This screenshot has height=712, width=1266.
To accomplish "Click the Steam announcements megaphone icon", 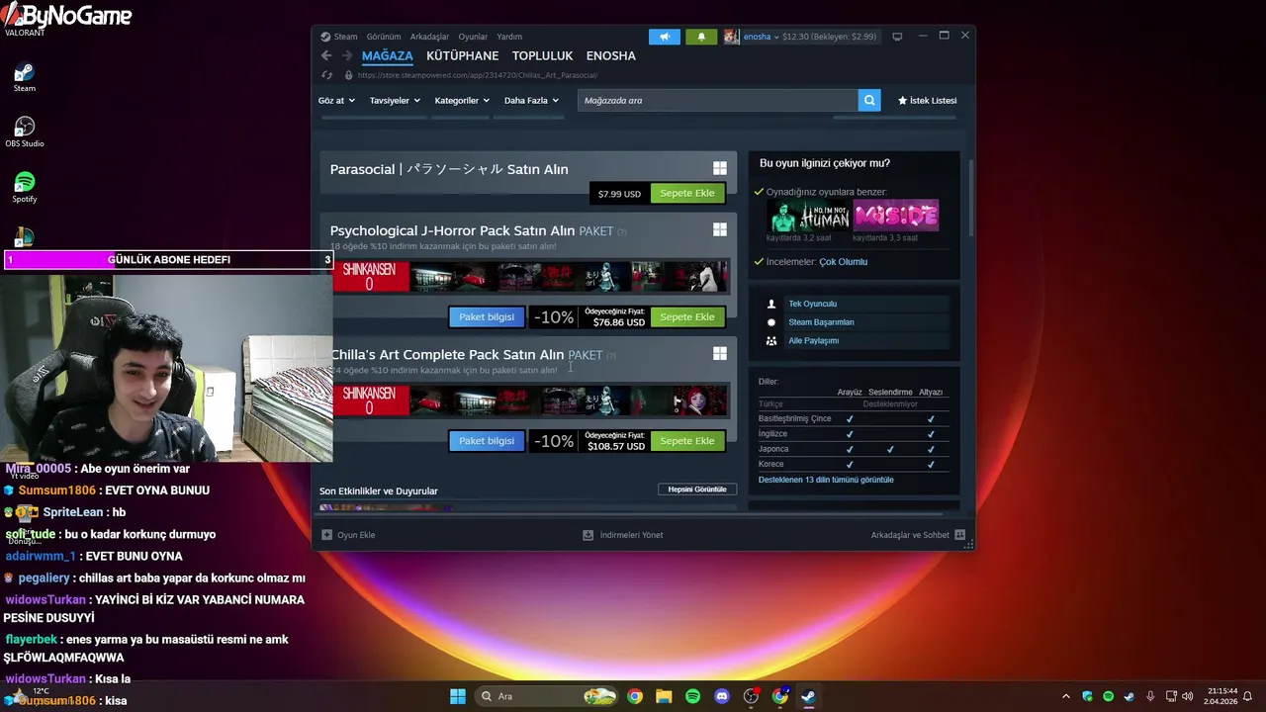I will [665, 37].
